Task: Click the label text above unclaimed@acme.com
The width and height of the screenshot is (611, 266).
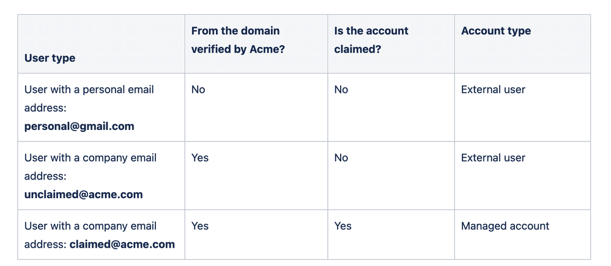Action: click(91, 158)
